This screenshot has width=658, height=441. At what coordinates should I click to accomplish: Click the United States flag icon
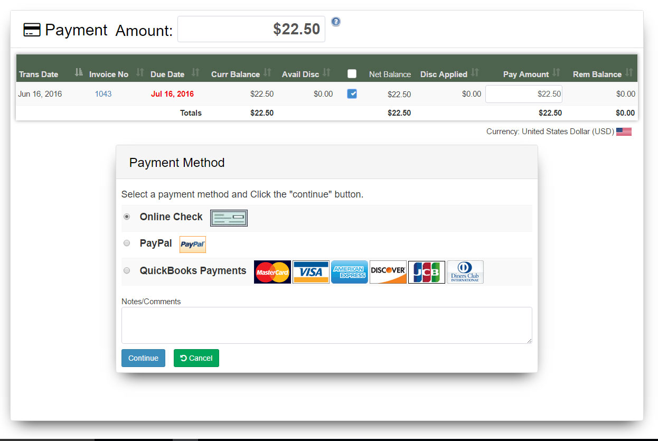click(624, 131)
